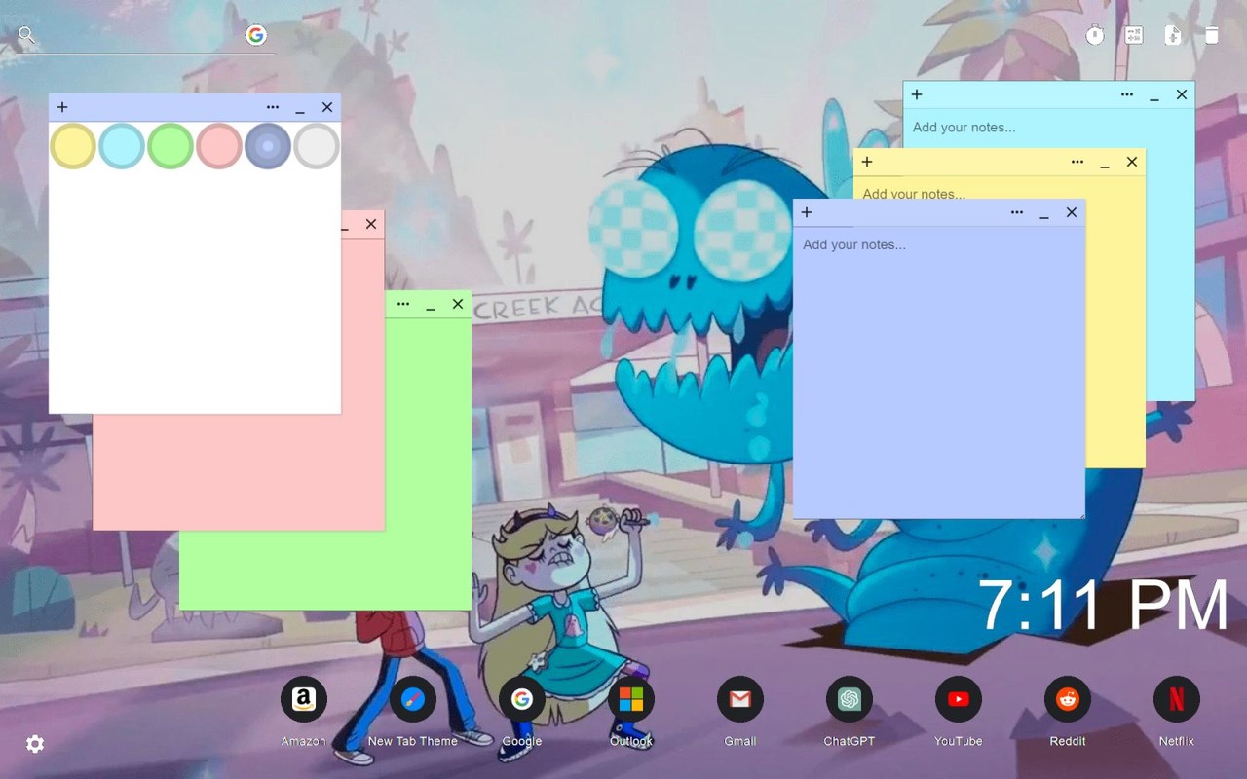The width and height of the screenshot is (1247, 779).
Task: Pick the selected purple note color
Action: [x=268, y=146]
